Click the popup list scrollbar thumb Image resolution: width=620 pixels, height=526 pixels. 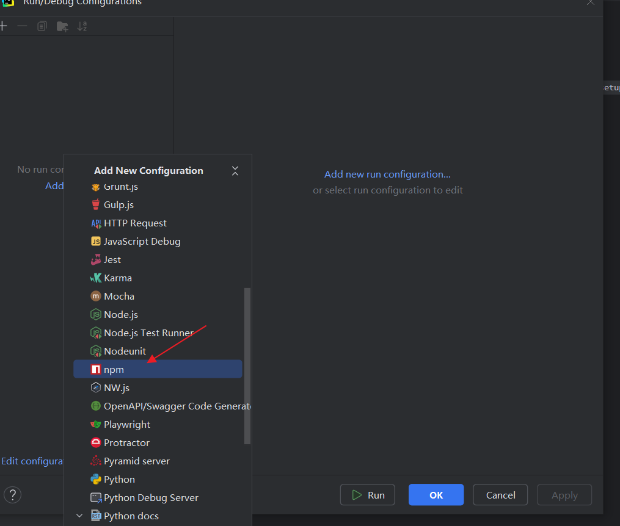point(247,366)
